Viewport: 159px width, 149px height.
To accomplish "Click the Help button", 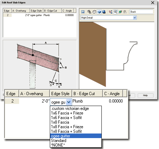I will tap(146, 95).
